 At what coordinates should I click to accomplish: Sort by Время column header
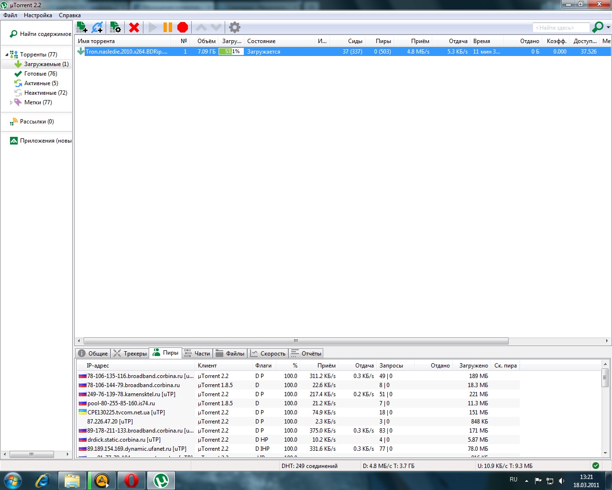[487, 41]
